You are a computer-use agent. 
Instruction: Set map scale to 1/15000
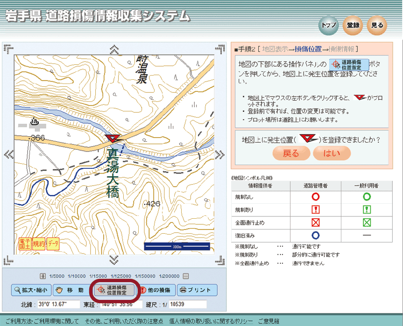tap(98, 276)
